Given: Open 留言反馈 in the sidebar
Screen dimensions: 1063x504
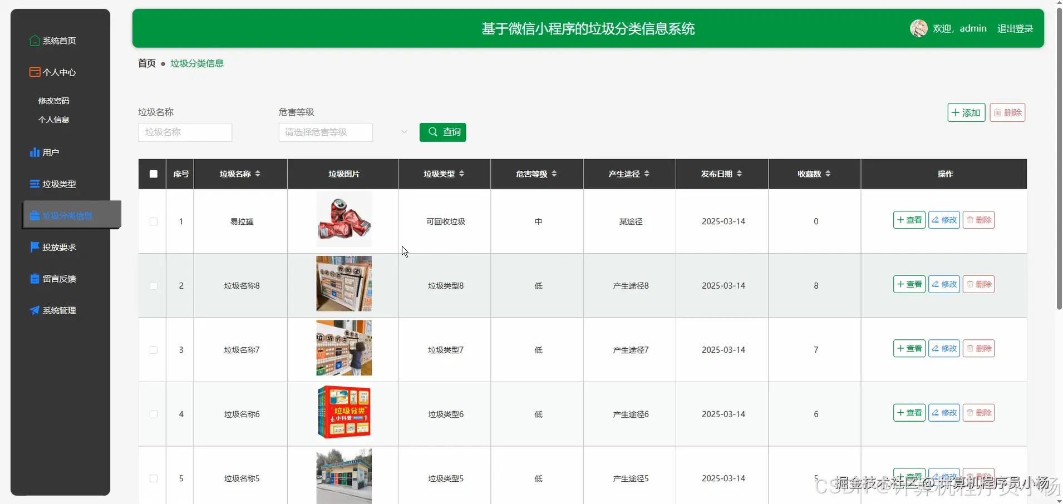Looking at the screenshot, I should click(59, 279).
